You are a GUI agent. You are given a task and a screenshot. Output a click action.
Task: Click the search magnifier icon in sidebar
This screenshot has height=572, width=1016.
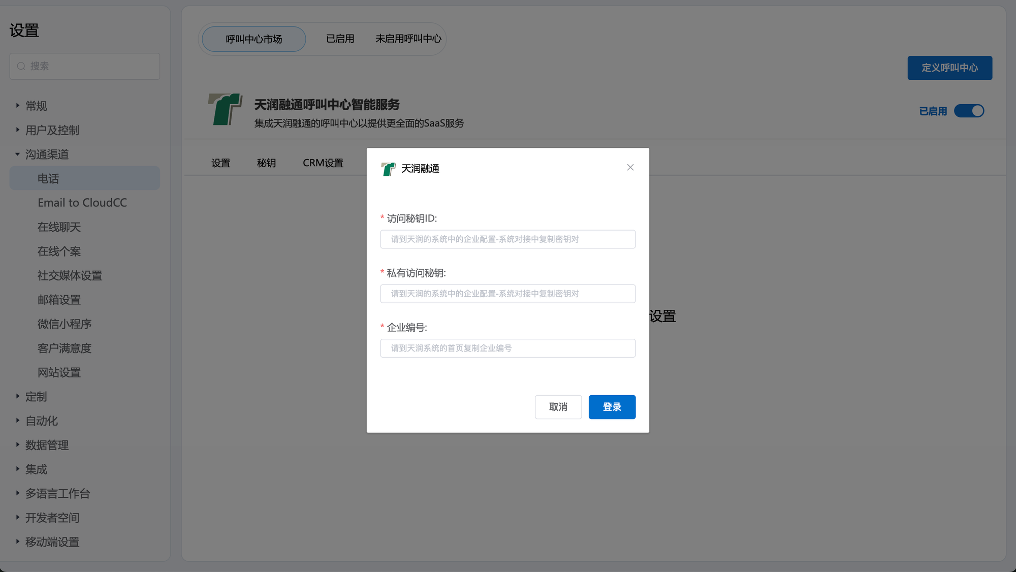[21, 66]
